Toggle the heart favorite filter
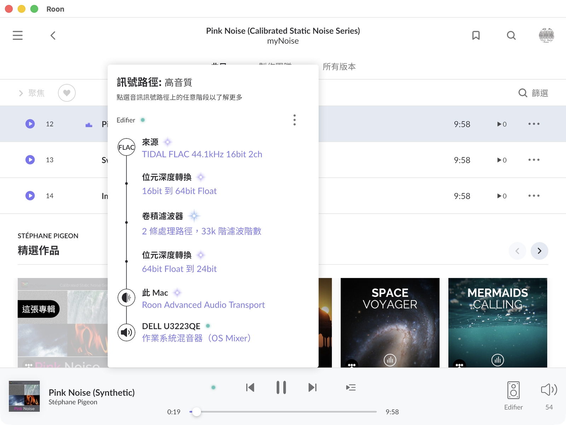 pos(67,93)
